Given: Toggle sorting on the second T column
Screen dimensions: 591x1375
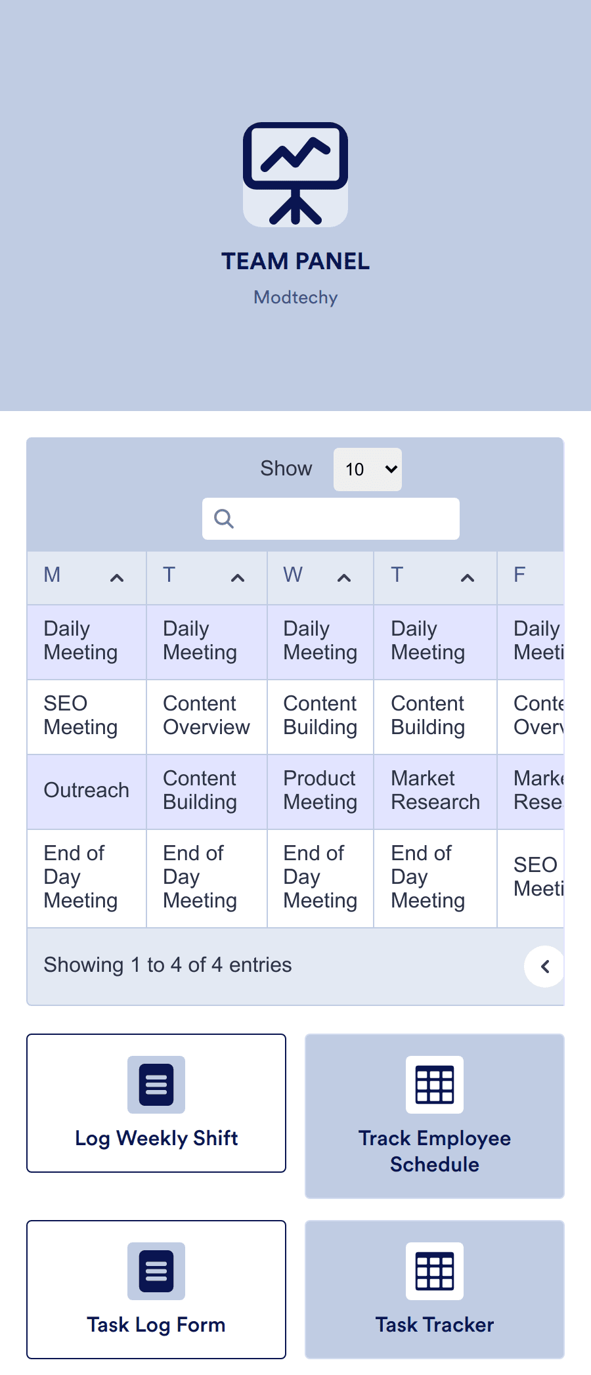Looking at the screenshot, I should pyautogui.click(x=467, y=578).
